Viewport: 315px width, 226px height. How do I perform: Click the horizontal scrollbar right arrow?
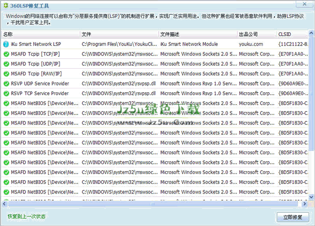(305, 204)
